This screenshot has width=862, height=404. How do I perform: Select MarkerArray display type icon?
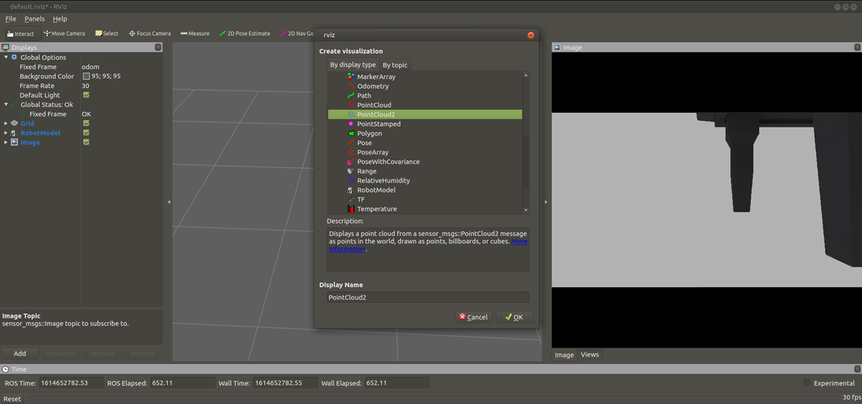tap(351, 77)
